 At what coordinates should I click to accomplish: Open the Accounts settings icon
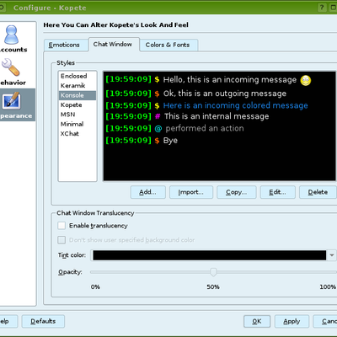click(11, 35)
